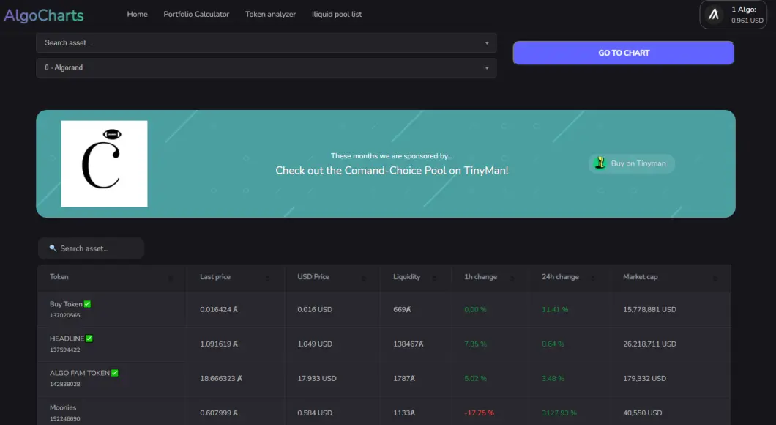The image size is (776, 425).
Task: Click asset ID 142838028
Action: pyautogui.click(x=65, y=384)
